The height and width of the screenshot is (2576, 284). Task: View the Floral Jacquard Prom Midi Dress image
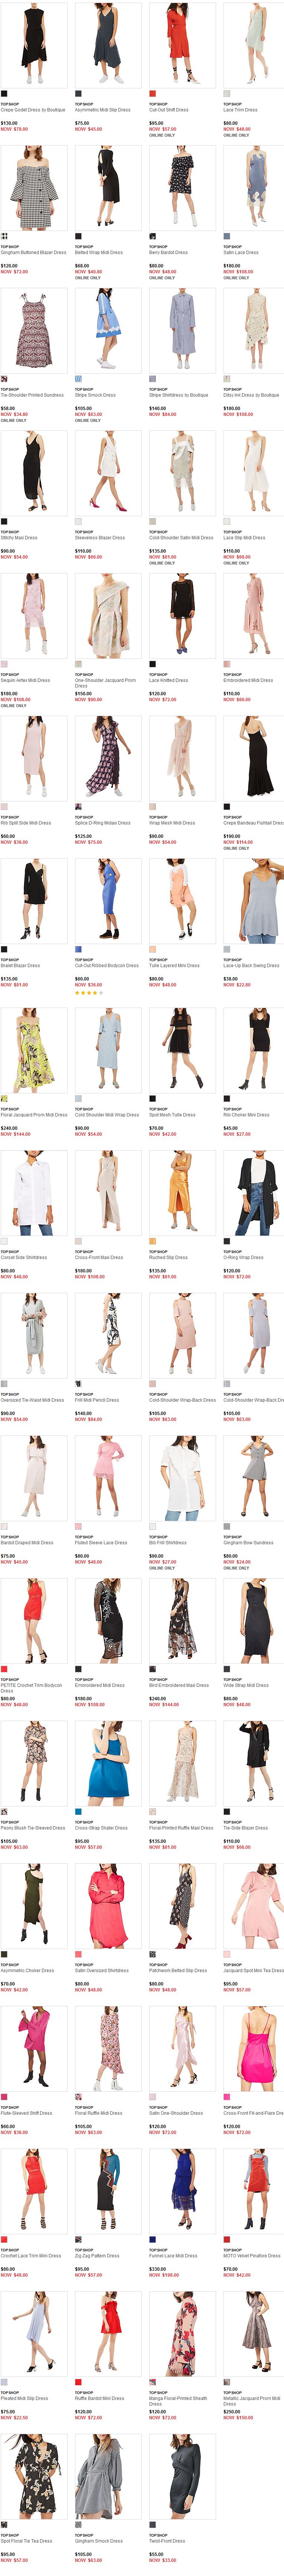pos(34,1050)
